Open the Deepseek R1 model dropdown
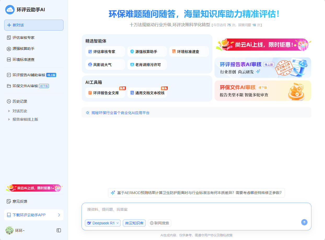The image size is (325, 240). 103,223
